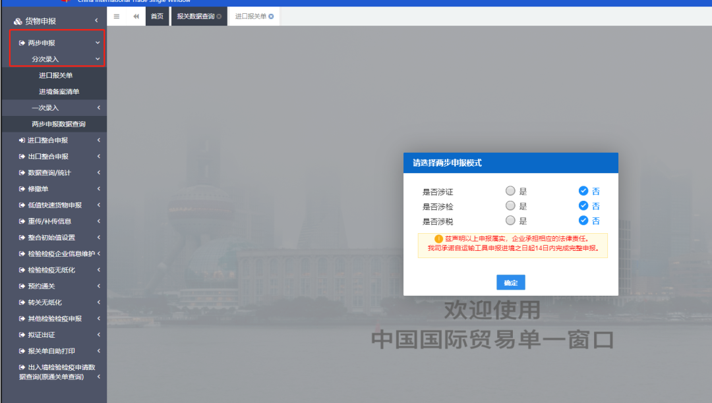Expand the 低值快速货物申报 chevron
This screenshot has width=712, height=403.
pos(98,205)
